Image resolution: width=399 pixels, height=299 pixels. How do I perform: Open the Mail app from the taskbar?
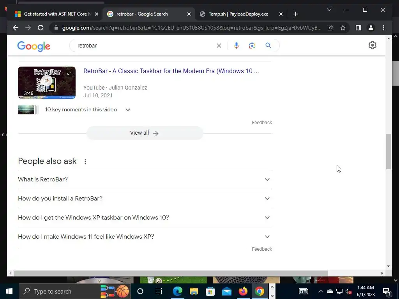coord(226,291)
